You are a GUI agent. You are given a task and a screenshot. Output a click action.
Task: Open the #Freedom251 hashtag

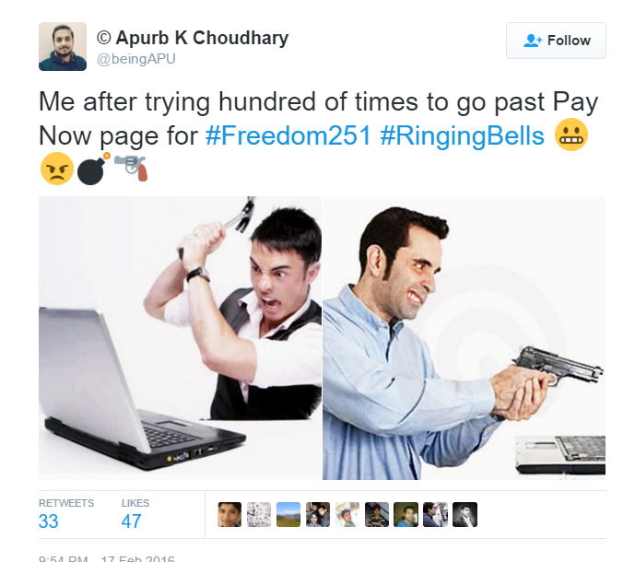(x=288, y=135)
